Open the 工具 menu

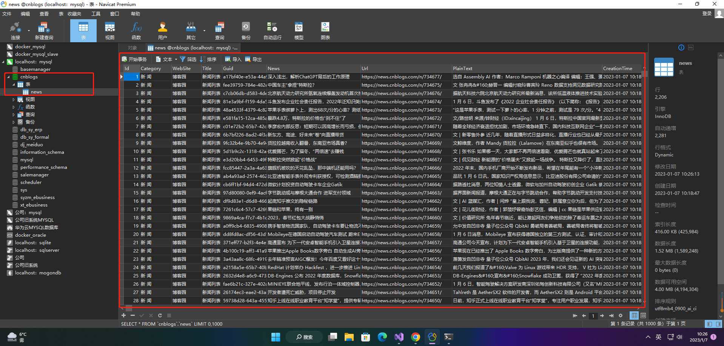coord(96,14)
